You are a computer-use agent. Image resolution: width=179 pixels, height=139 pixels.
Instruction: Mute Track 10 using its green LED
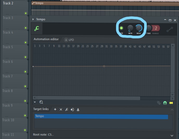25,130
